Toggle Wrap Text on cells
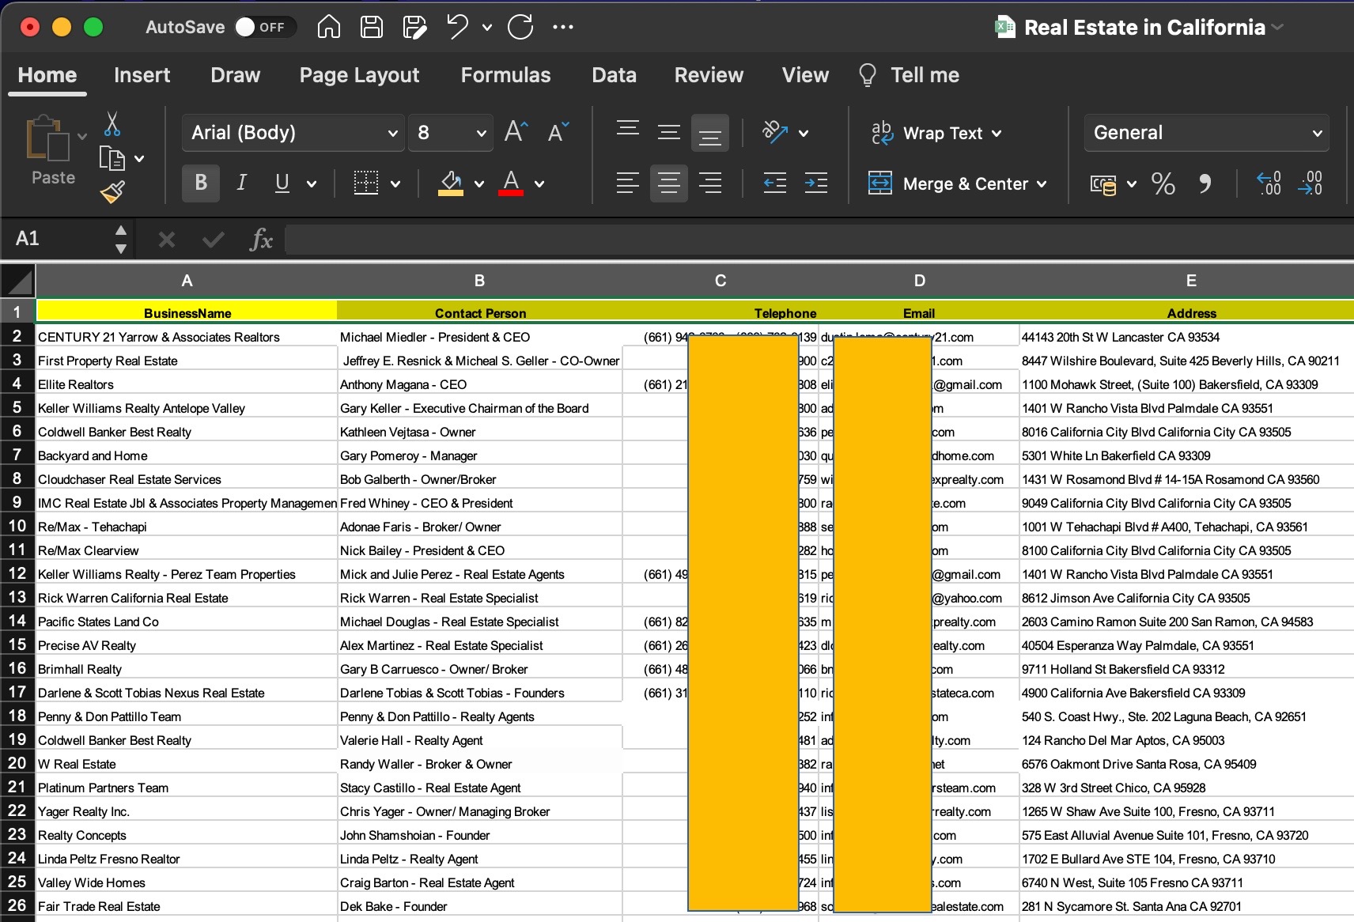Image resolution: width=1354 pixels, height=922 pixels. point(926,133)
